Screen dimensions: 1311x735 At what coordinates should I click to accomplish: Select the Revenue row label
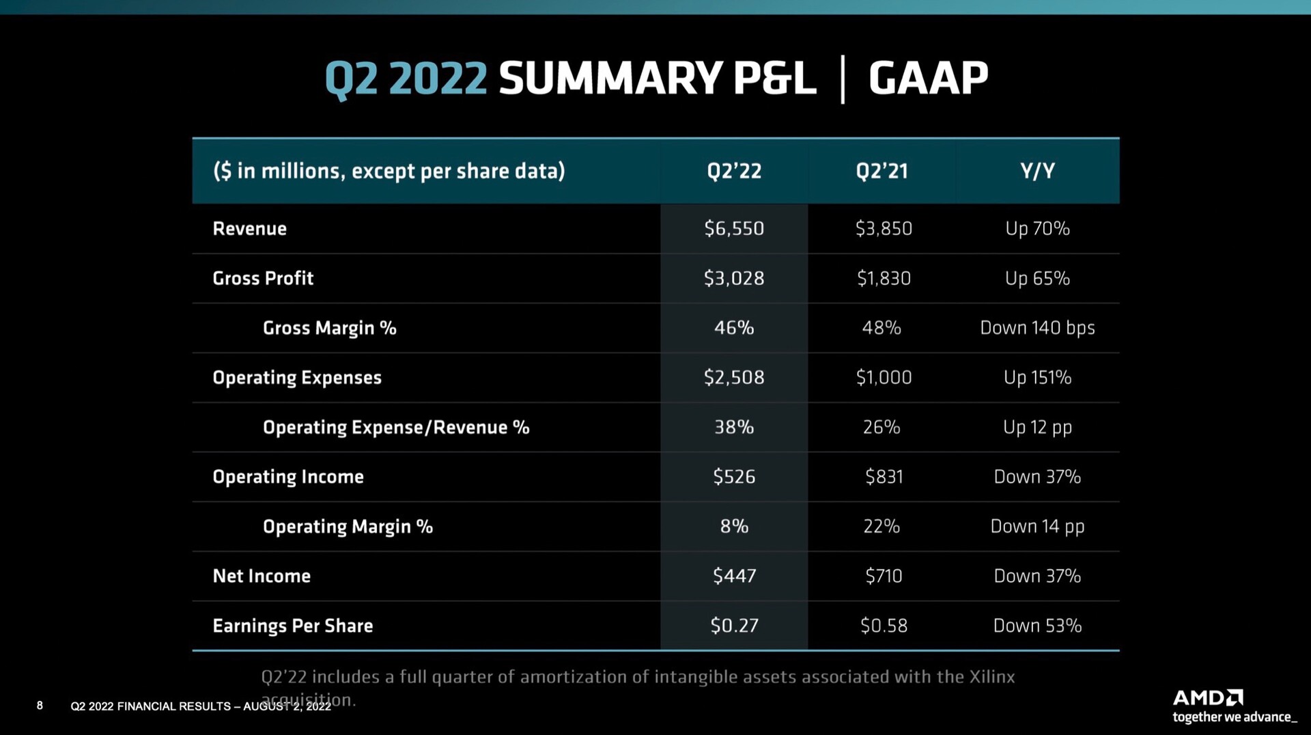(249, 229)
